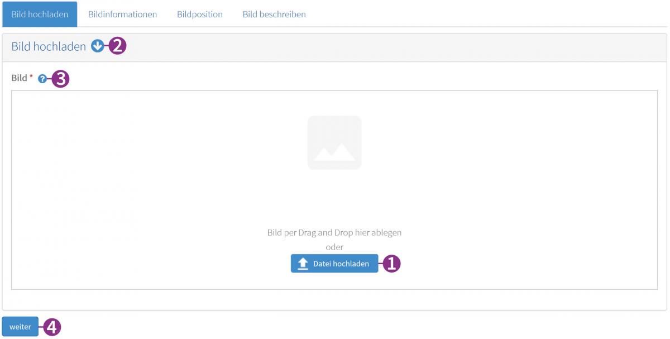Viewport: 670px width, 339px height.
Task: Collapse the Bild hochladen panel heading
Action: pyautogui.click(x=49, y=46)
